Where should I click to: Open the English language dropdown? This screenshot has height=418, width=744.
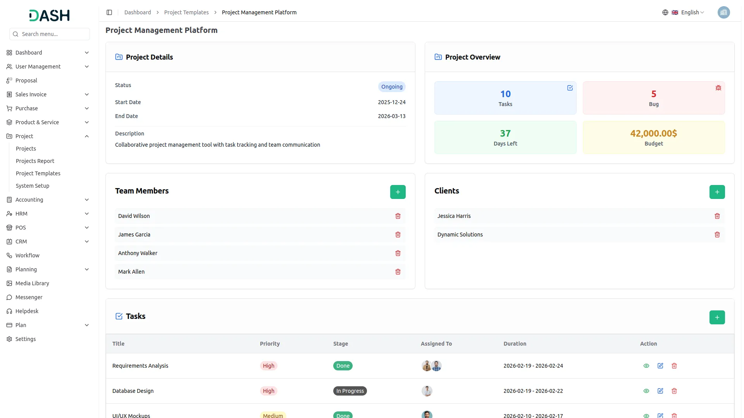[690, 12]
